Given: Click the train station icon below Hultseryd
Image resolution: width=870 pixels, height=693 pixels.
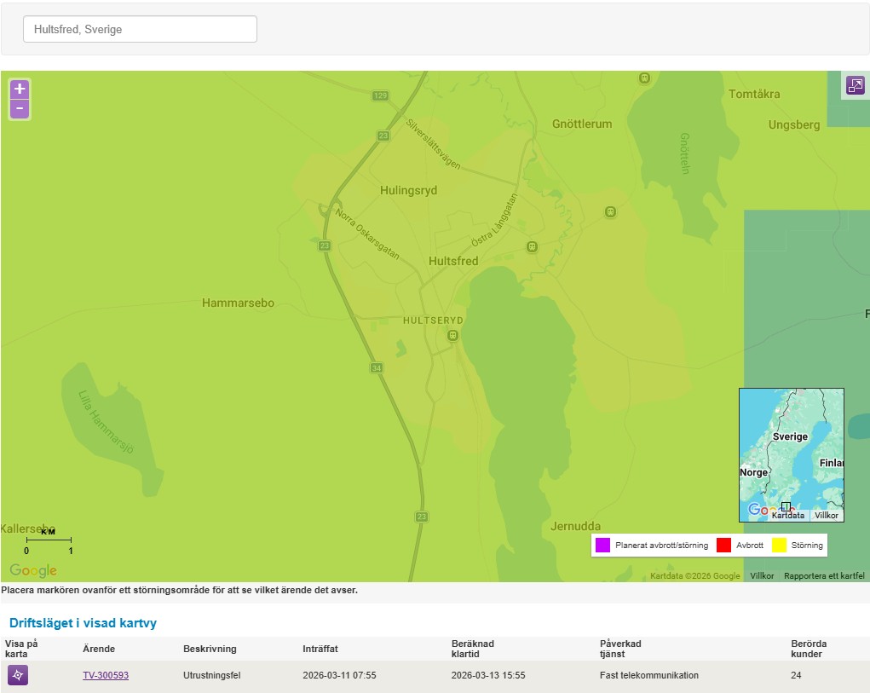Looking at the screenshot, I should pos(452,335).
